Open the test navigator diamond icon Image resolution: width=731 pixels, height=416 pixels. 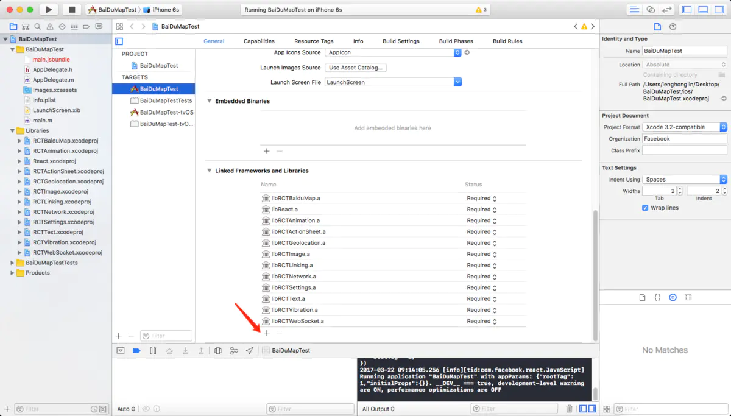(x=62, y=27)
